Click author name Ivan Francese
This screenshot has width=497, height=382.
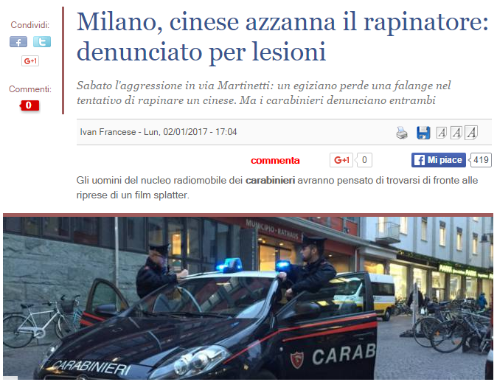tap(108, 132)
